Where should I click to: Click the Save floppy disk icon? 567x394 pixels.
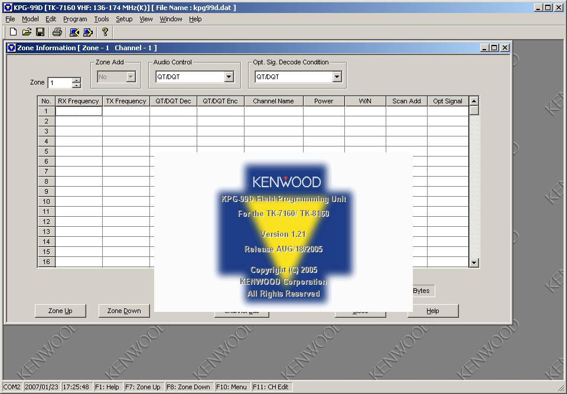tap(40, 32)
